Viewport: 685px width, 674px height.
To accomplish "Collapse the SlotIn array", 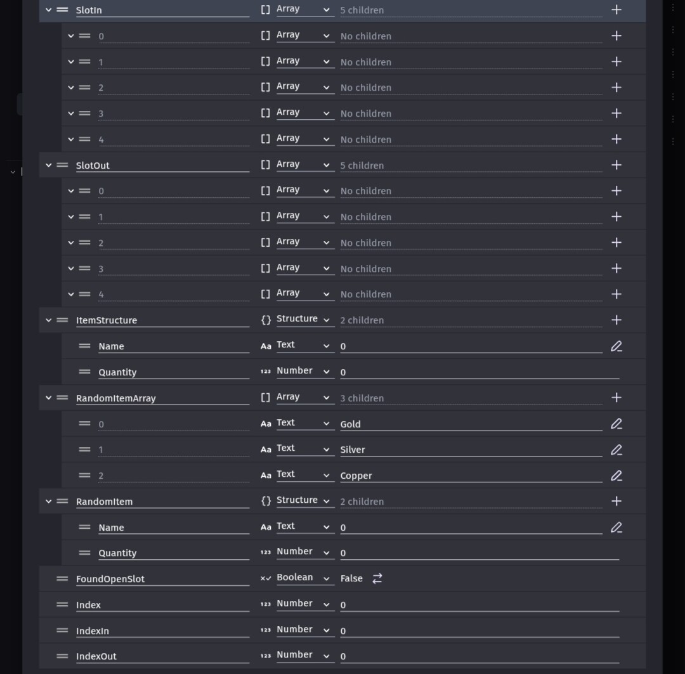I will point(49,10).
